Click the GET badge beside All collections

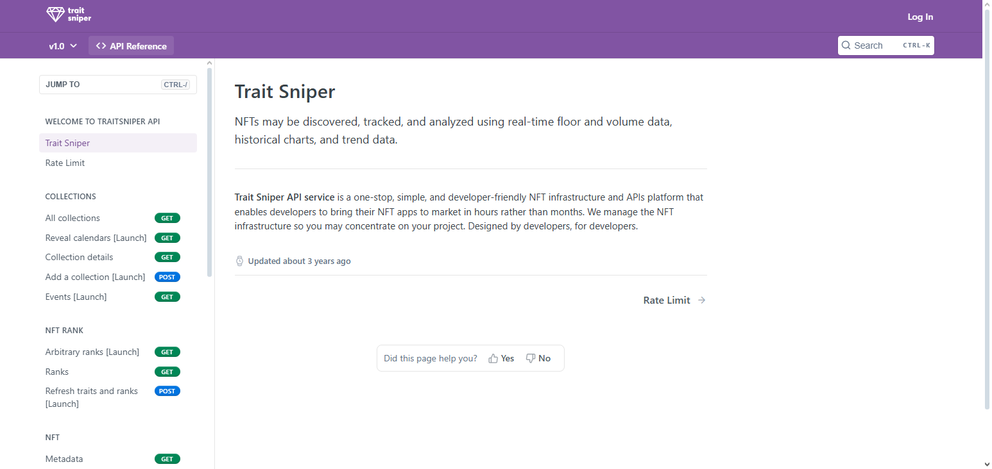[x=167, y=218]
